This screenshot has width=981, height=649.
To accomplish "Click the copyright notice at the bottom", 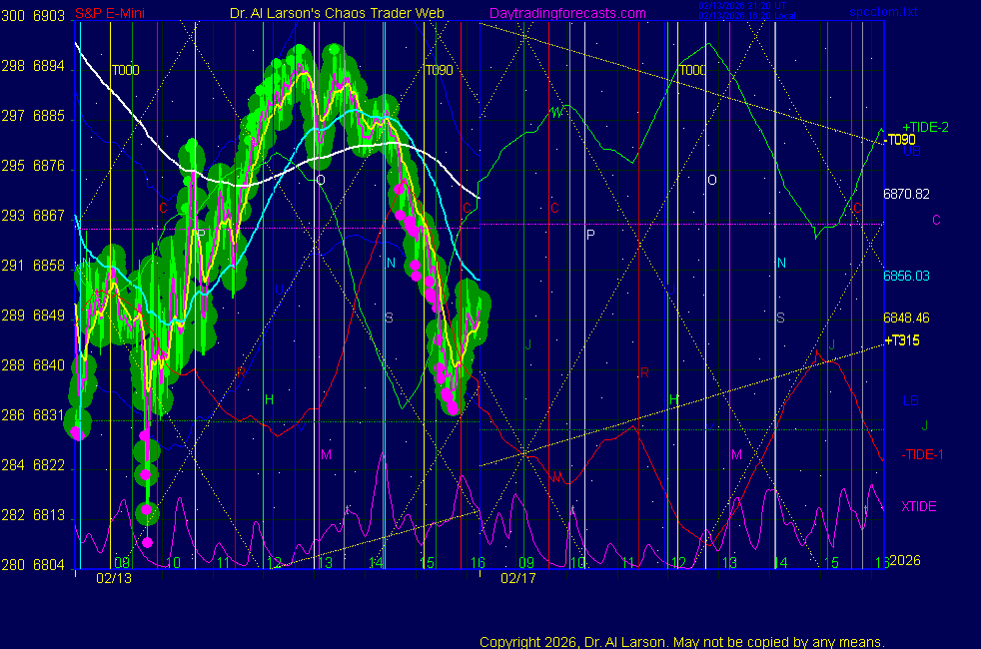I will (682, 642).
